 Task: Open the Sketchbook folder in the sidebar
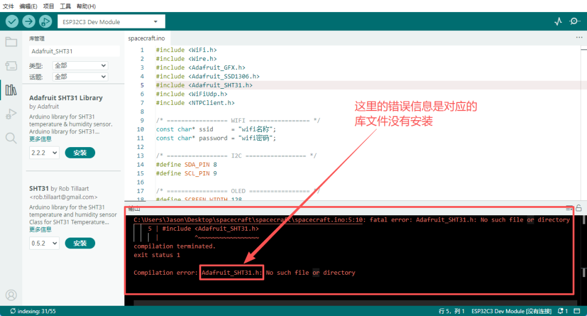pyautogui.click(x=11, y=42)
